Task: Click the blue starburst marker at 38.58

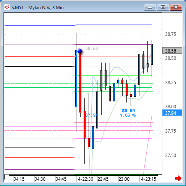Action: (x=80, y=51)
